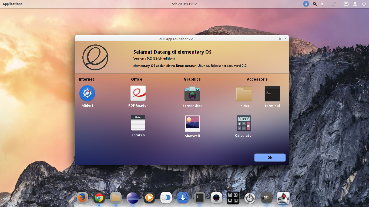Screen dimensions: 369x207
Task: Open the four-square workspace dock icon
Action: coord(233,198)
